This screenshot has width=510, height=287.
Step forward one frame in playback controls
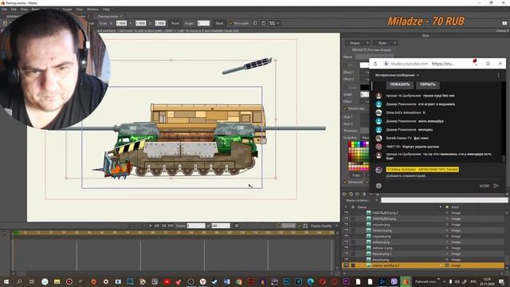point(157,226)
